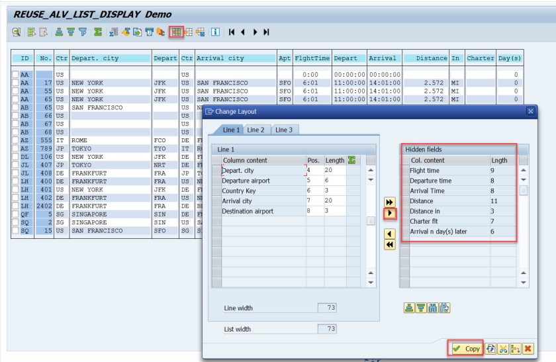
Task: Switch to the Line 2 tab
Action: 255,130
